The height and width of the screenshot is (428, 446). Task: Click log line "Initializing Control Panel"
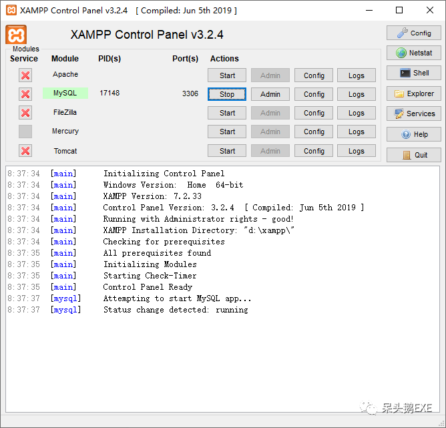click(164, 174)
